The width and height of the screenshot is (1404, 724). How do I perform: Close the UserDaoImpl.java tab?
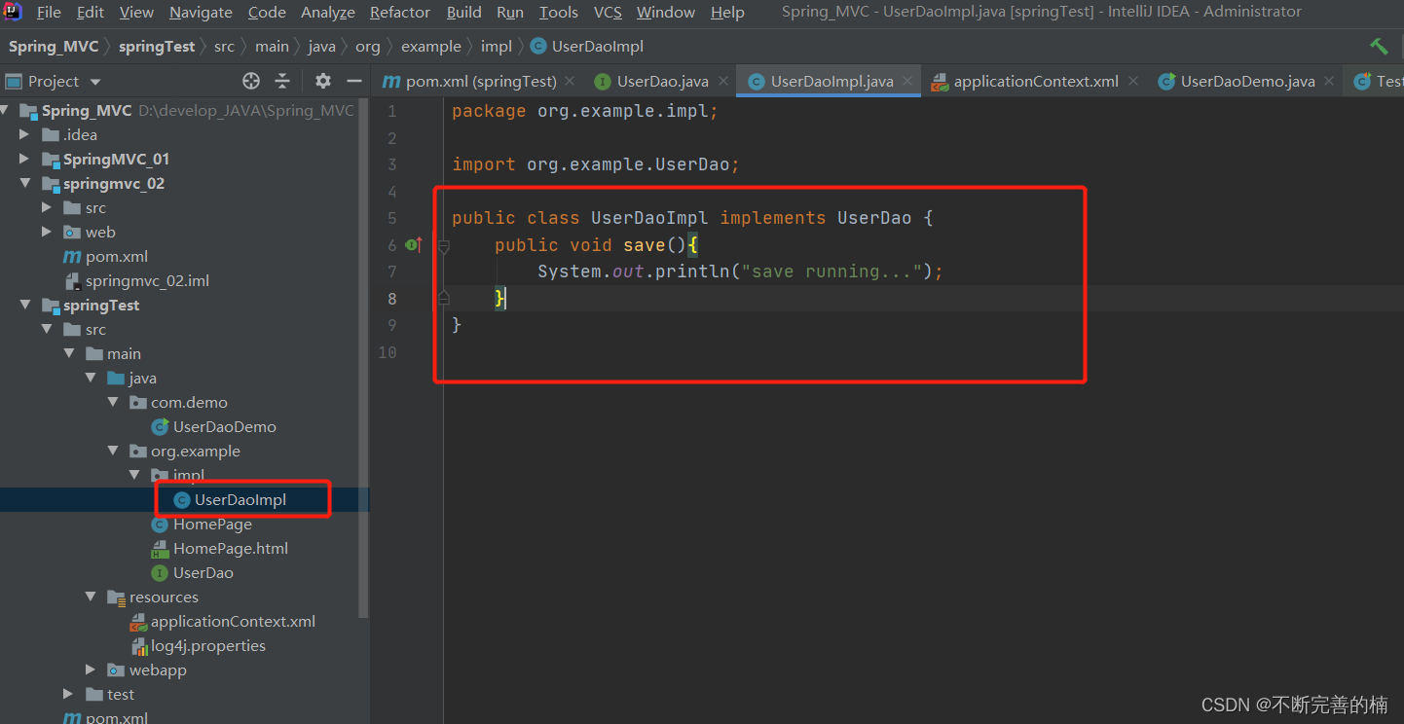click(906, 81)
